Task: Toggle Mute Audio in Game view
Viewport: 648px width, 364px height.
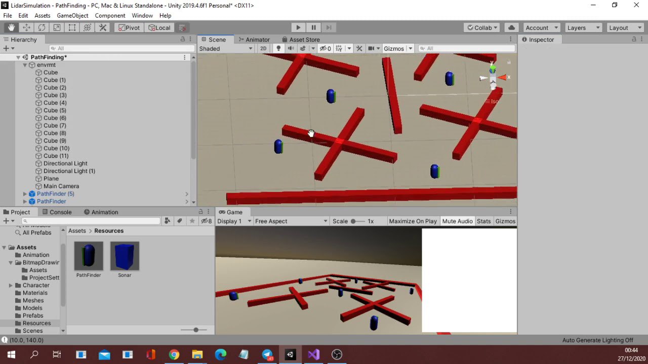Action: (x=457, y=221)
